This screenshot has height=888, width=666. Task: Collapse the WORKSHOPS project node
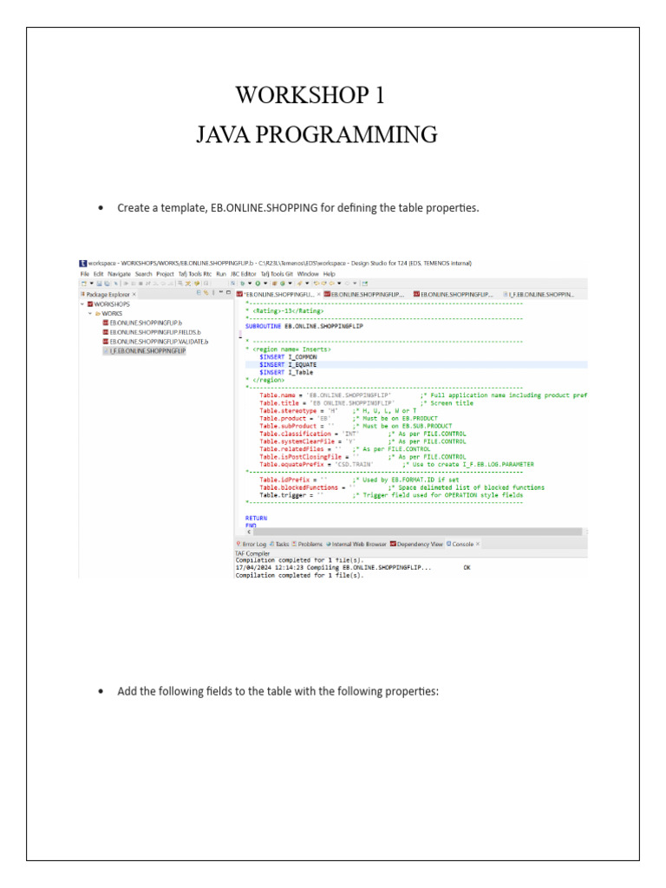82,304
